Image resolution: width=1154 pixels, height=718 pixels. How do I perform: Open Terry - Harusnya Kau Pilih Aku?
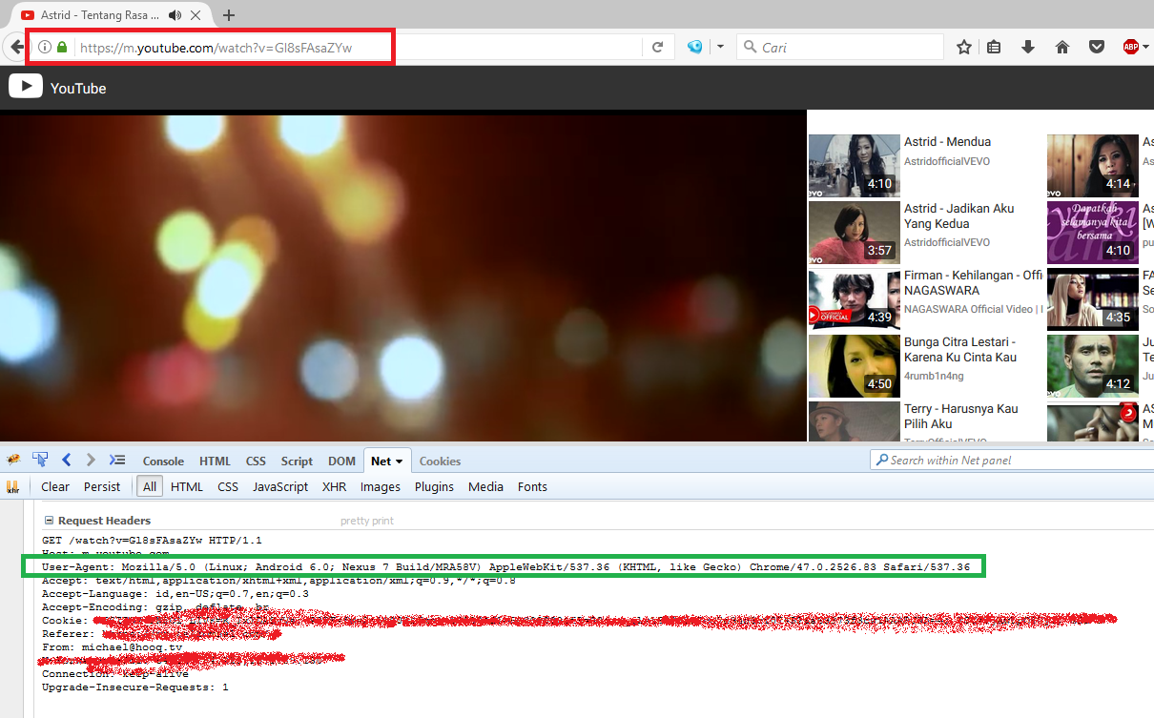pos(960,416)
